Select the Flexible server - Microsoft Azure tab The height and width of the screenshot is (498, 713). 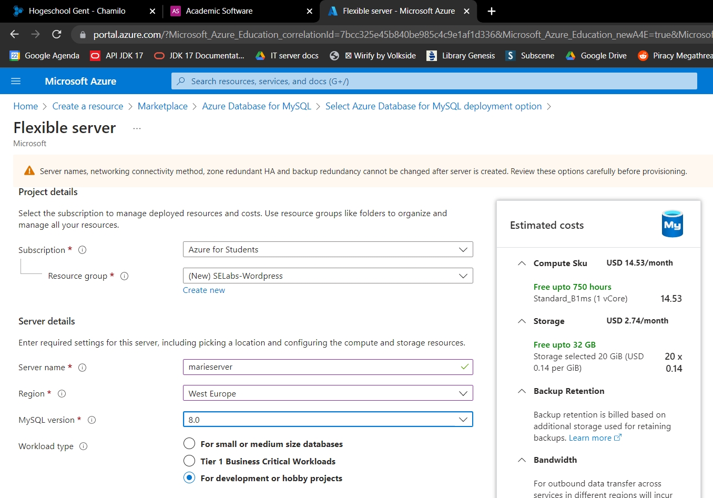pyautogui.click(x=399, y=11)
